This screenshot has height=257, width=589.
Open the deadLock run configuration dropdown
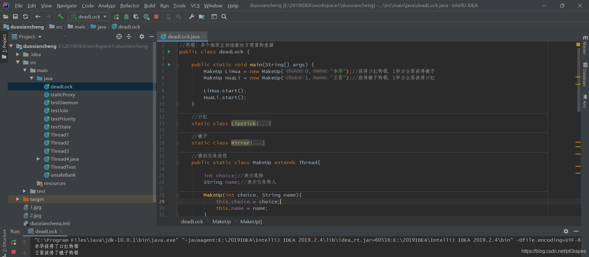tap(89, 17)
